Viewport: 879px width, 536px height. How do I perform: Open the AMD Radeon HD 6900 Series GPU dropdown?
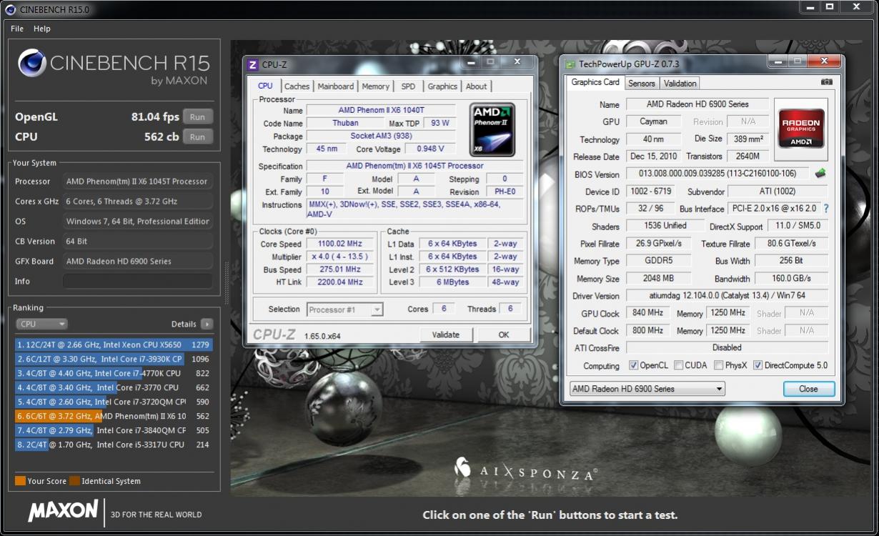click(647, 389)
